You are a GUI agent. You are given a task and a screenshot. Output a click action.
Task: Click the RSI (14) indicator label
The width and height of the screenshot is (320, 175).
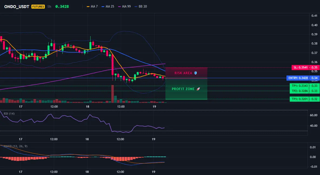point(9,114)
